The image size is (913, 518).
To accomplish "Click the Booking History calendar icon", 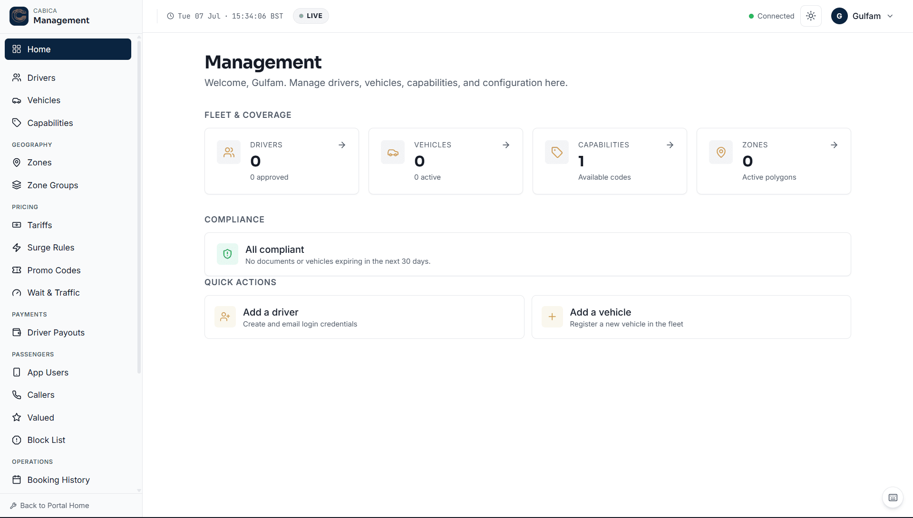I will [17, 480].
